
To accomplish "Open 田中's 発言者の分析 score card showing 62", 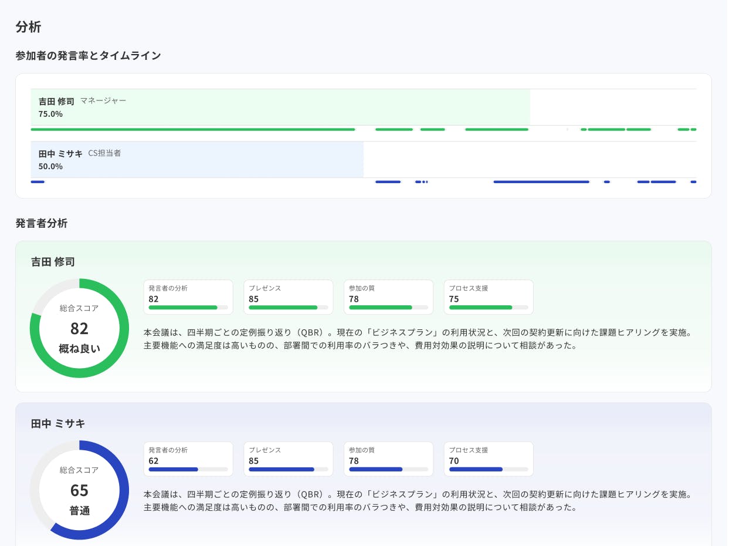I will [x=188, y=459].
